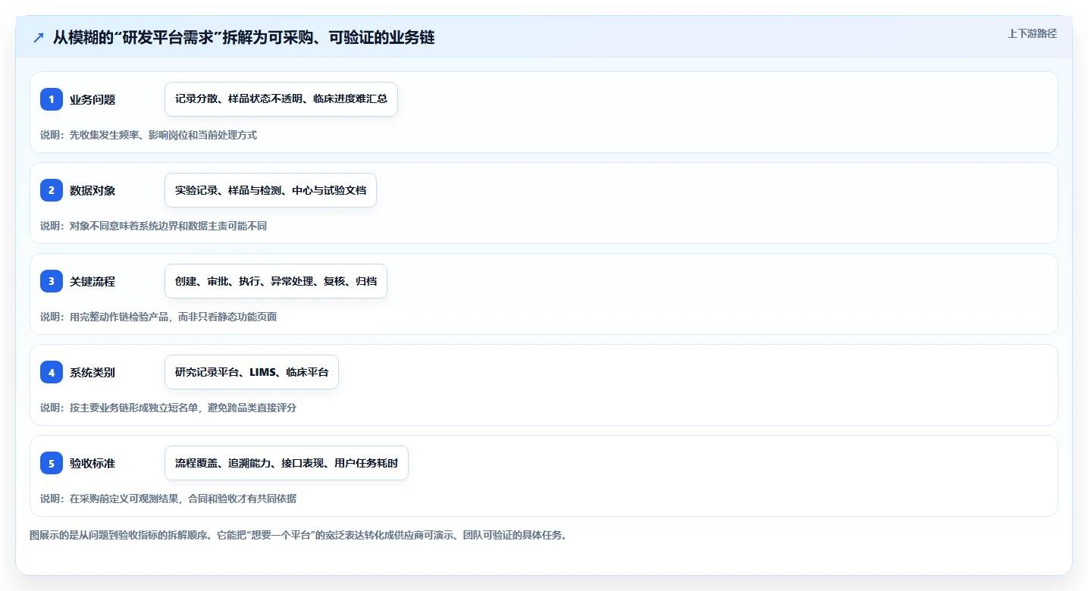Click the note 先收集发生频率、影响岗位和当前处理方式
Viewport: 1088px width, 591px height.
tap(149, 135)
